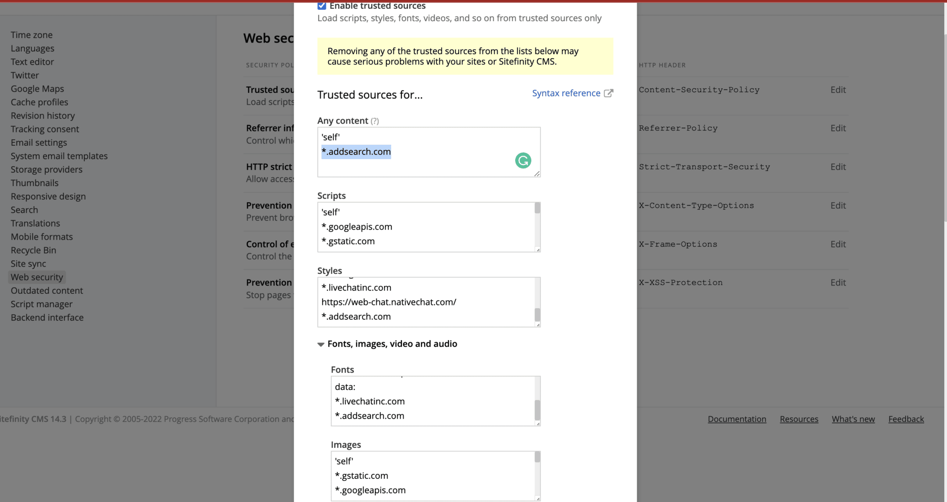The width and height of the screenshot is (947, 502).
Task: Edit the X-Frame-Options header
Action: (x=838, y=244)
